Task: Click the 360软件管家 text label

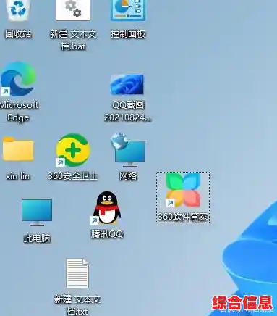Action: [x=183, y=217]
